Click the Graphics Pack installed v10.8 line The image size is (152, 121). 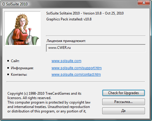point(69,19)
